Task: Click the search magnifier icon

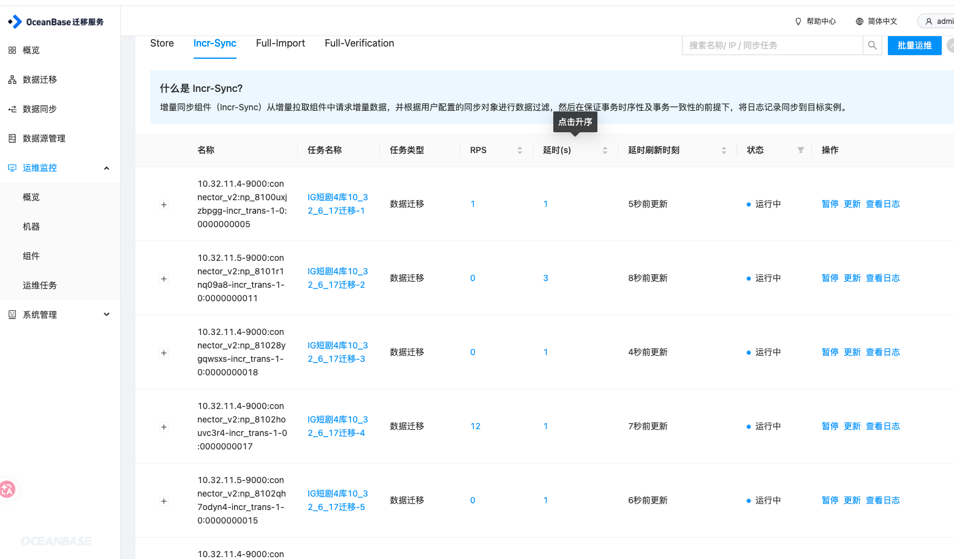Action: pos(873,45)
